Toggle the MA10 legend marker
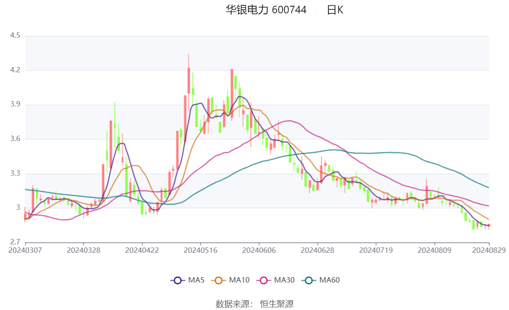This screenshot has width=509, height=310. (218, 280)
